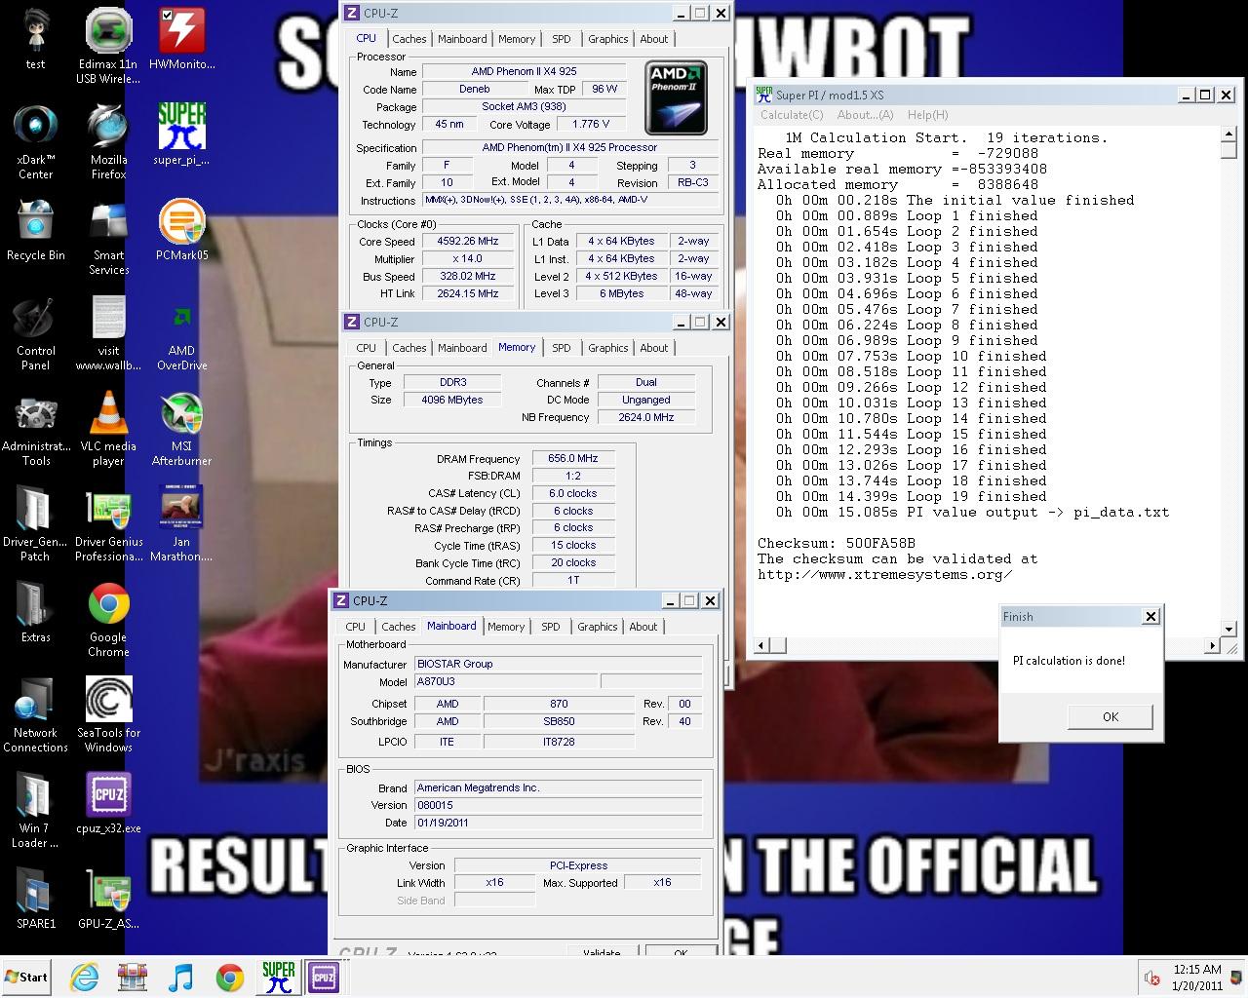Viewport: 1248px width, 998px height.
Task: Click Internet Explorer taskbar icon
Action: [x=85, y=977]
